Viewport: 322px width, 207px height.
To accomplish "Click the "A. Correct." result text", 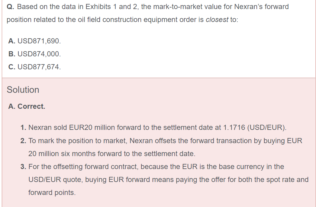I will (27, 106).
